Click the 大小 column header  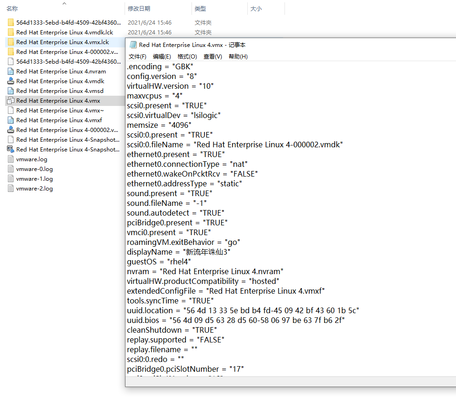pos(256,9)
